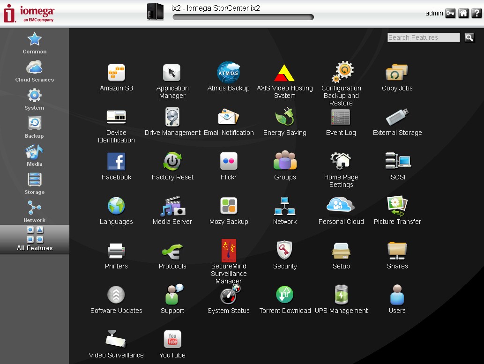The width and height of the screenshot is (484, 364).
Task: Open External Storage
Action: [x=397, y=122]
